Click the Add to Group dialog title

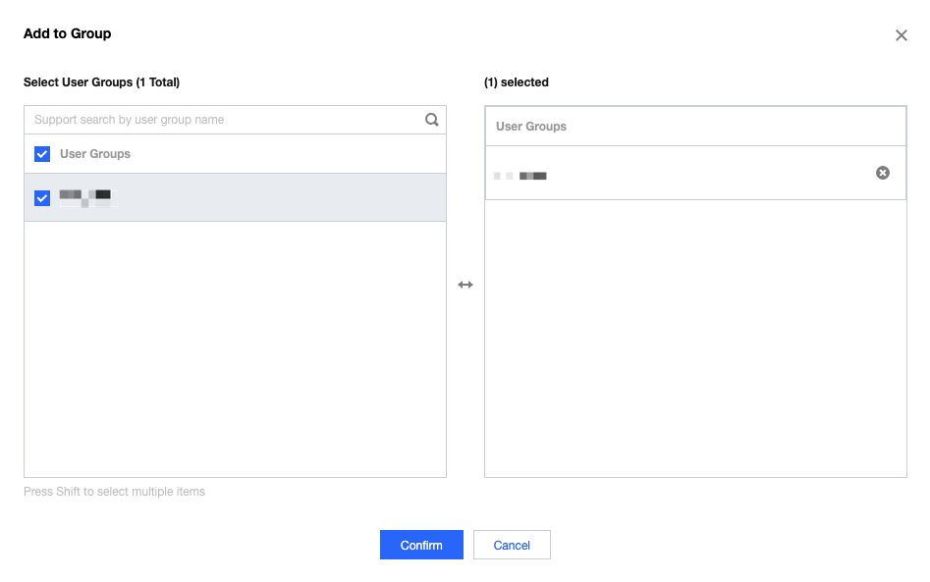(68, 33)
